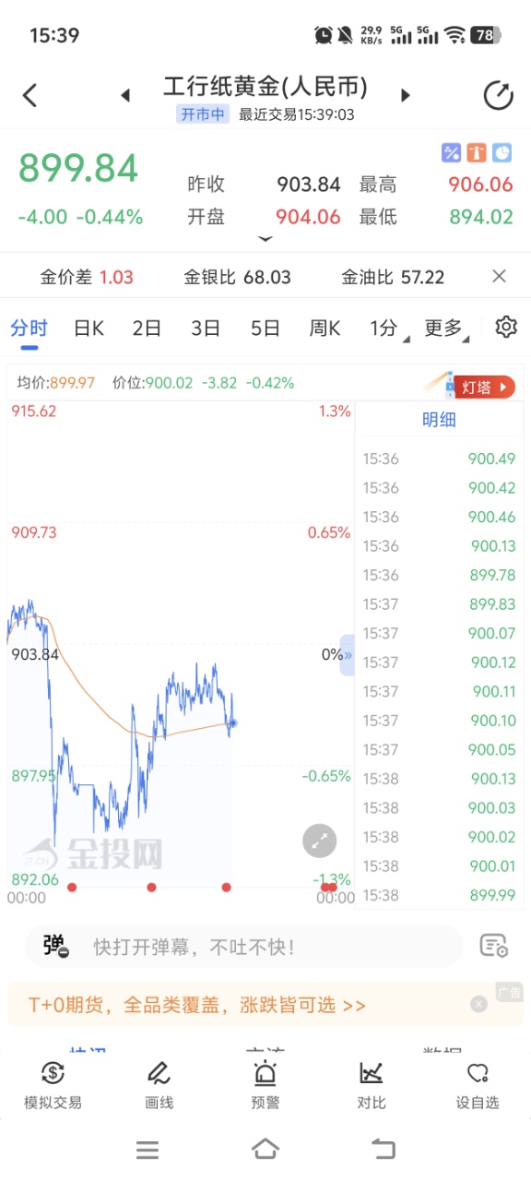
Task: Tap the change value -4.00 -0.44%
Action: point(80,218)
